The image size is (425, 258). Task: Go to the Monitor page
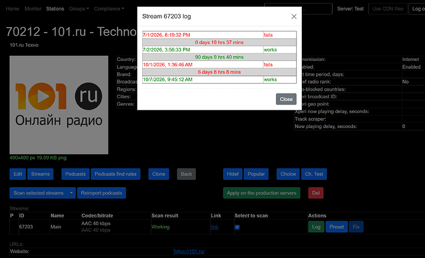[x=33, y=9]
